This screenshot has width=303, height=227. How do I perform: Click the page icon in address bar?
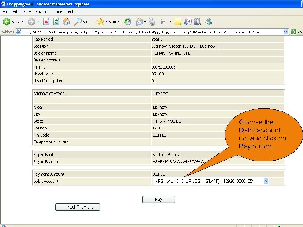19,32
